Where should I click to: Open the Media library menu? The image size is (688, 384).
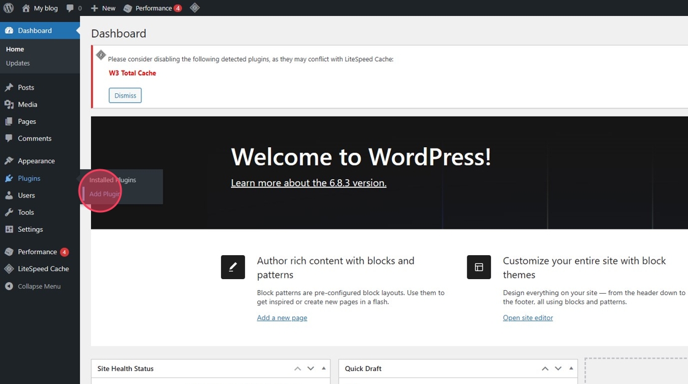[x=27, y=105]
